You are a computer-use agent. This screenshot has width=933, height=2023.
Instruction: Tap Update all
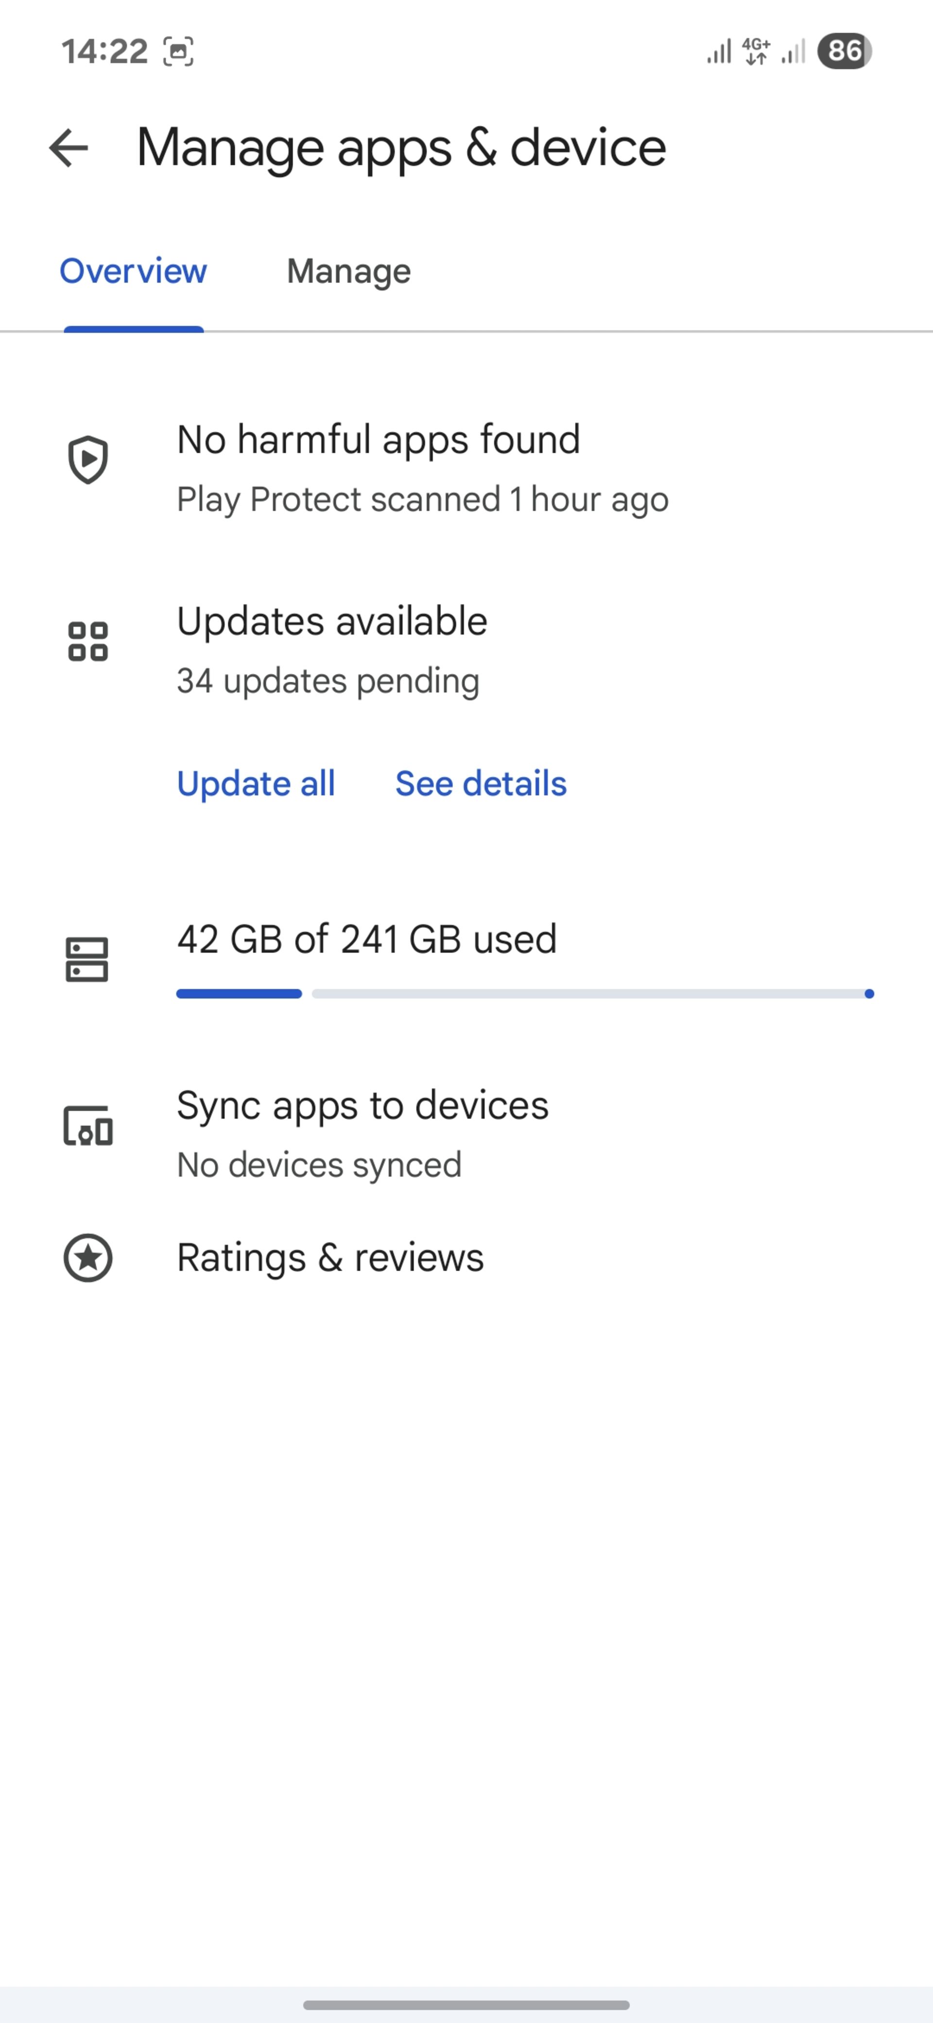click(x=256, y=783)
